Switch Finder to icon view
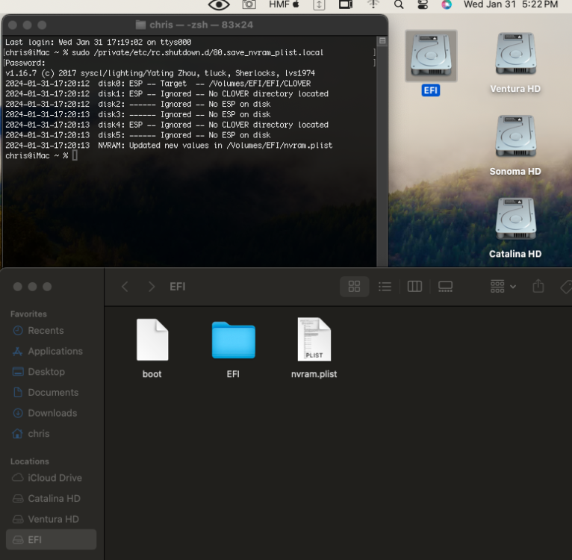The height and width of the screenshot is (560, 572). (354, 287)
